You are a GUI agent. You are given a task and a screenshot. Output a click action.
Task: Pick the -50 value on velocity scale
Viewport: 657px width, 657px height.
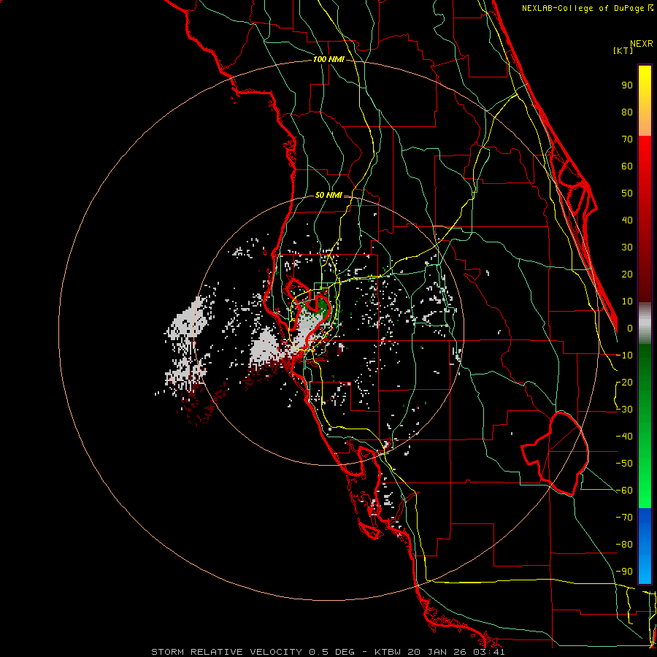coord(624,464)
